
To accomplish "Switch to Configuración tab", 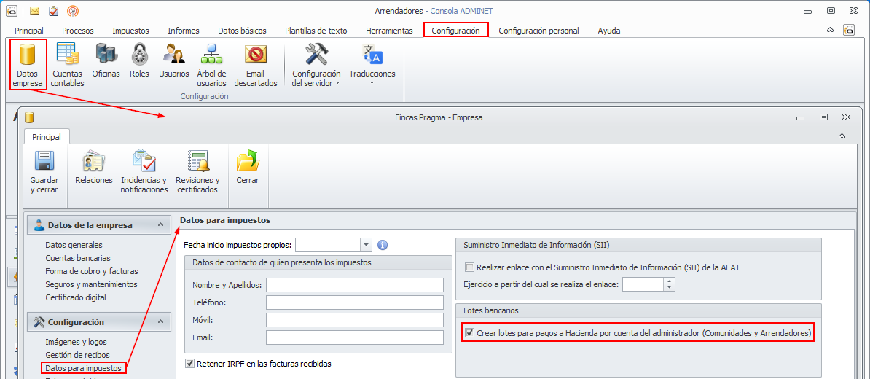I will coord(455,31).
